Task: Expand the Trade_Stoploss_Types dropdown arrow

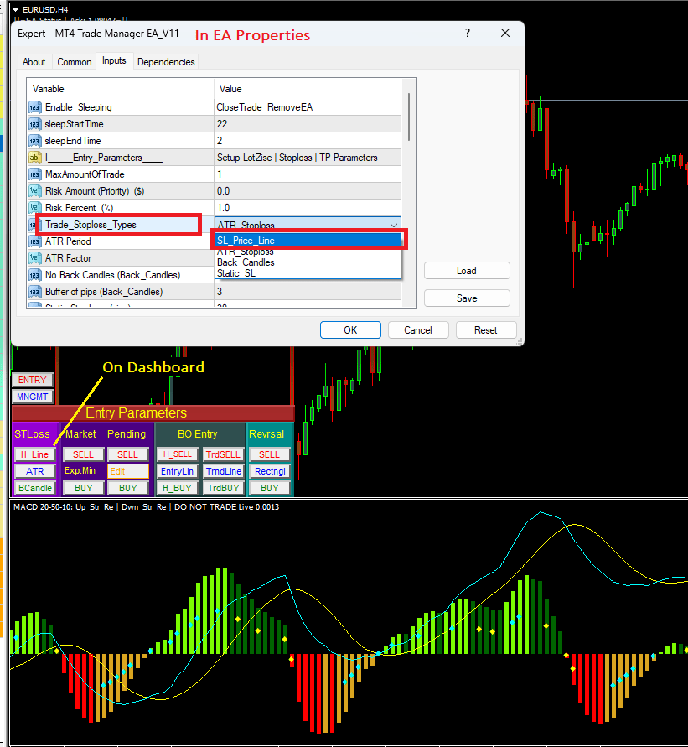Action: coord(395,225)
